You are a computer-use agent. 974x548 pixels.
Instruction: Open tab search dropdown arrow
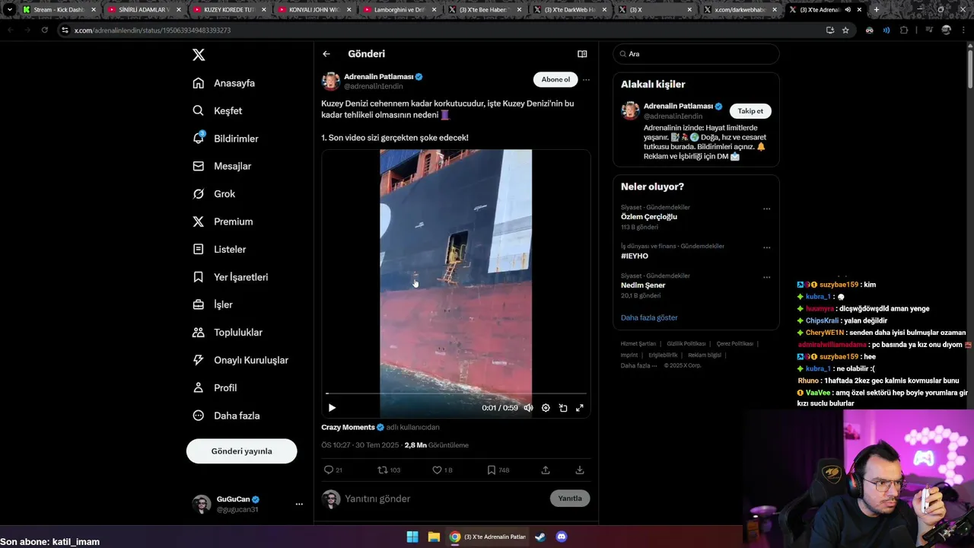coord(9,9)
